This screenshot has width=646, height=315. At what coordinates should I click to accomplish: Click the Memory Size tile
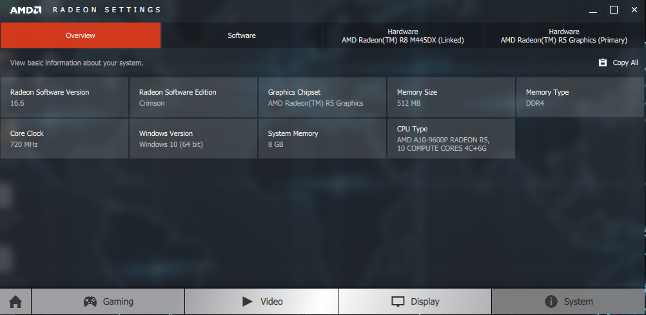[451, 97]
